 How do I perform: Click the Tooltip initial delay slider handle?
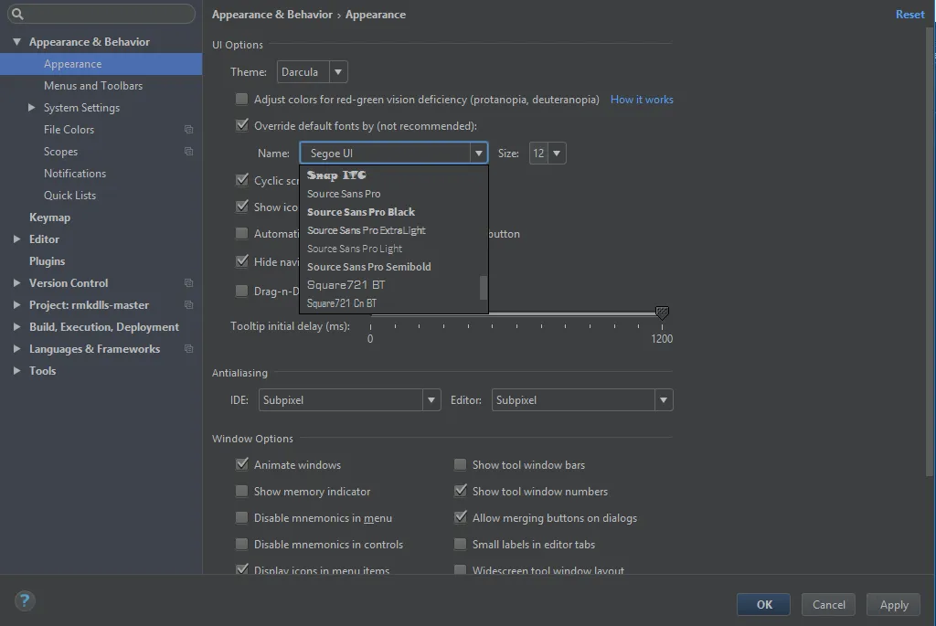[663, 313]
